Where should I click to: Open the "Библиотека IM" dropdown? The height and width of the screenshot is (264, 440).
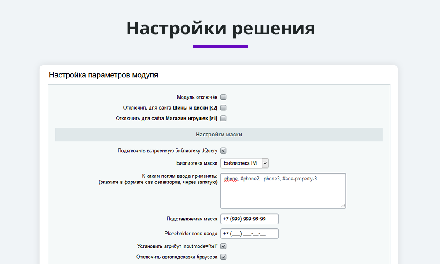tap(244, 163)
